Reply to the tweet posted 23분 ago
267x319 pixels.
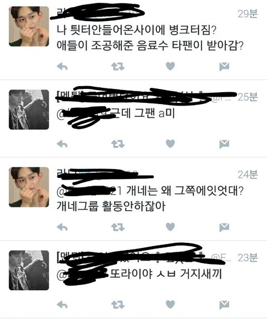click(62, 305)
